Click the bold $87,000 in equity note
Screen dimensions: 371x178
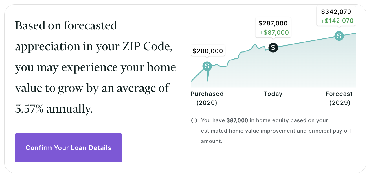point(237,120)
